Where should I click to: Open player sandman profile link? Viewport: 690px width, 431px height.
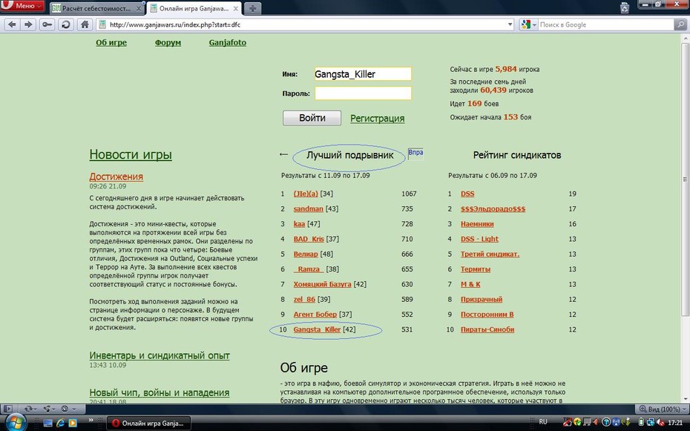308,209
